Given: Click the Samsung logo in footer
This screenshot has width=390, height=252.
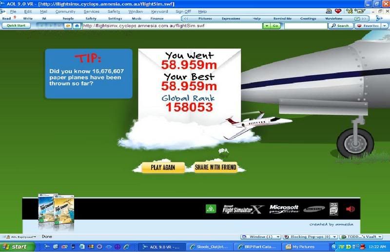Looking at the screenshot, I should coord(313,209).
